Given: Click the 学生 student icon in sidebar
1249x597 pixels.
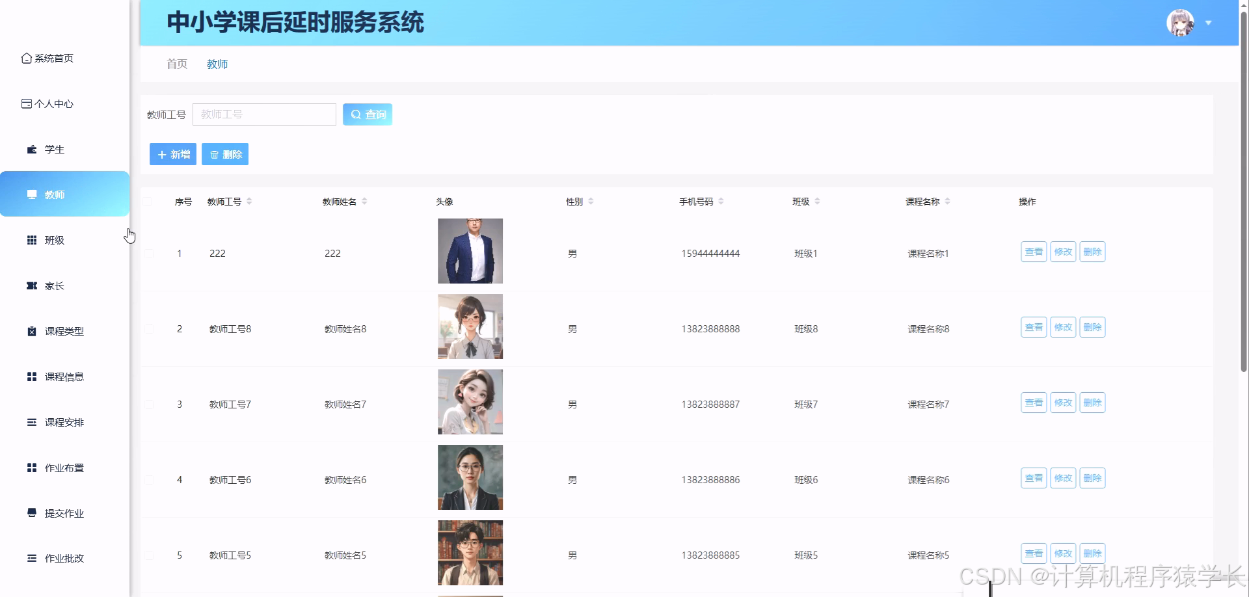Looking at the screenshot, I should coord(31,149).
